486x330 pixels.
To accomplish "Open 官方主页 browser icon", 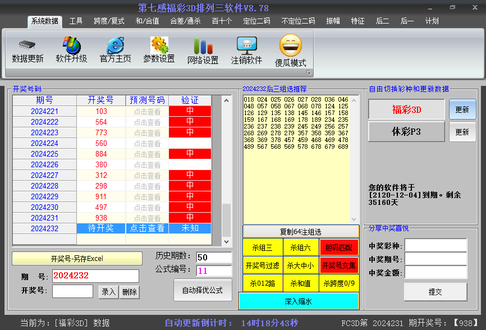I will (x=115, y=45).
